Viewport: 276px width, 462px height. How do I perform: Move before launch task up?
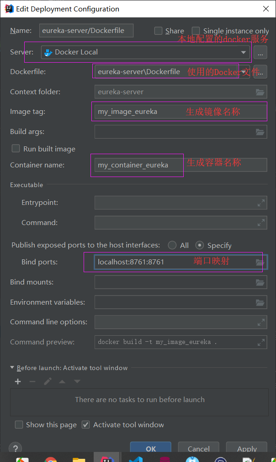[62, 381]
